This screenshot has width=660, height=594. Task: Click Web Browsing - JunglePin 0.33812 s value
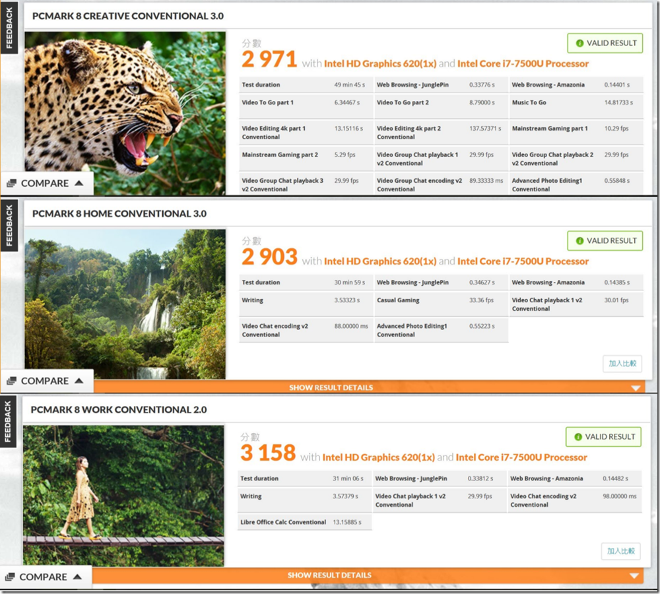point(480,478)
